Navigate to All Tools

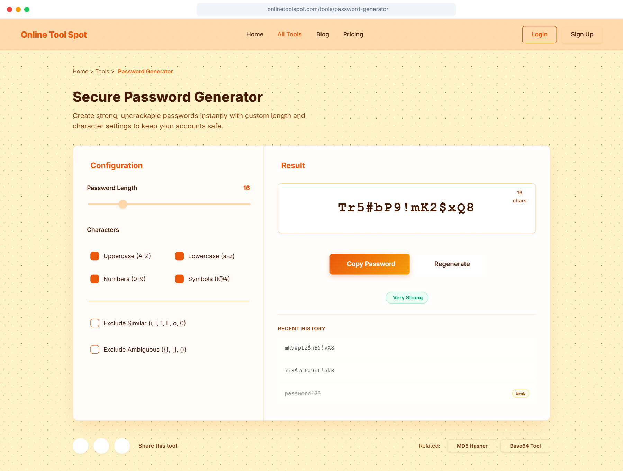coord(289,34)
